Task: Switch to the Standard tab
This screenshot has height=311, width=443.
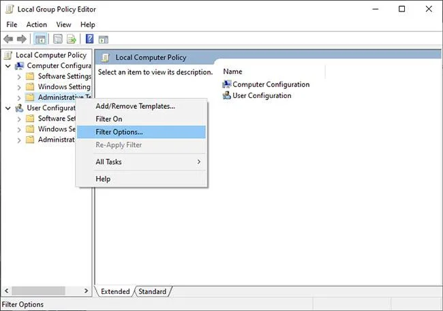Action: click(x=152, y=291)
